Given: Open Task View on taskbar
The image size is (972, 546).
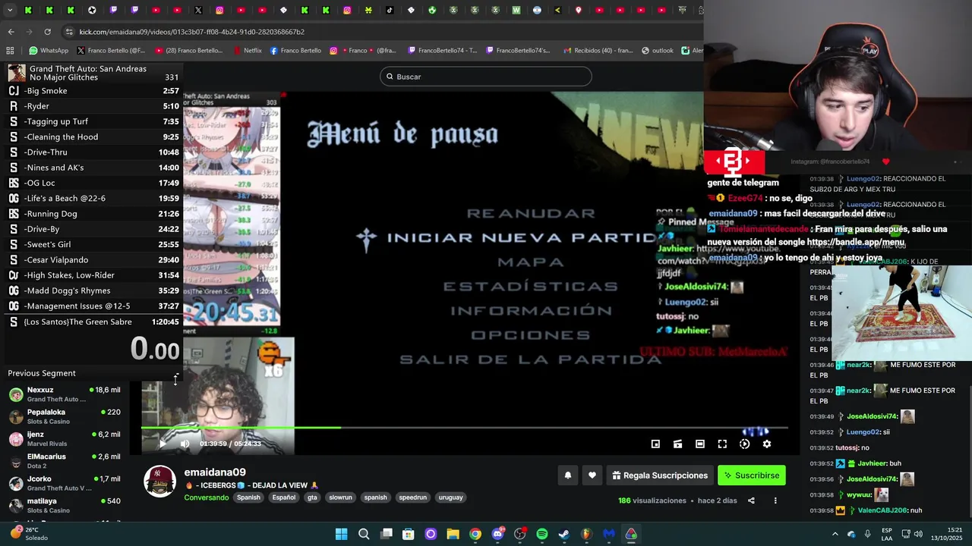Looking at the screenshot, I should pos(386,534).
